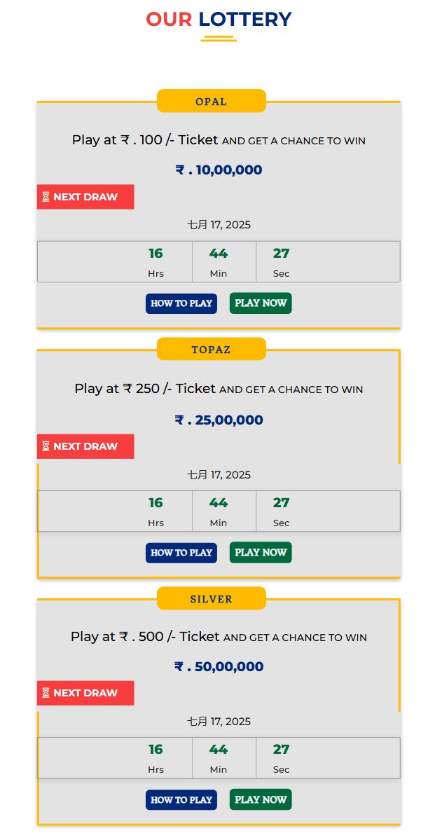Viewport: 442px width, 840px height.
Task: Select the TOPAZ lottery label badge
Action: (212, 349)
